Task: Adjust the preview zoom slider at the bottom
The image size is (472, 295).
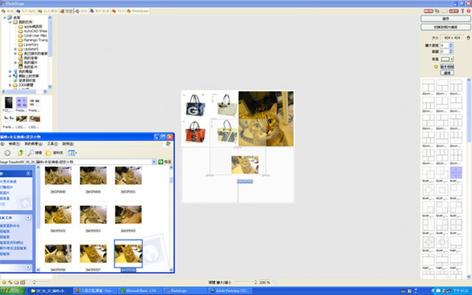Action: pos(245,282)
